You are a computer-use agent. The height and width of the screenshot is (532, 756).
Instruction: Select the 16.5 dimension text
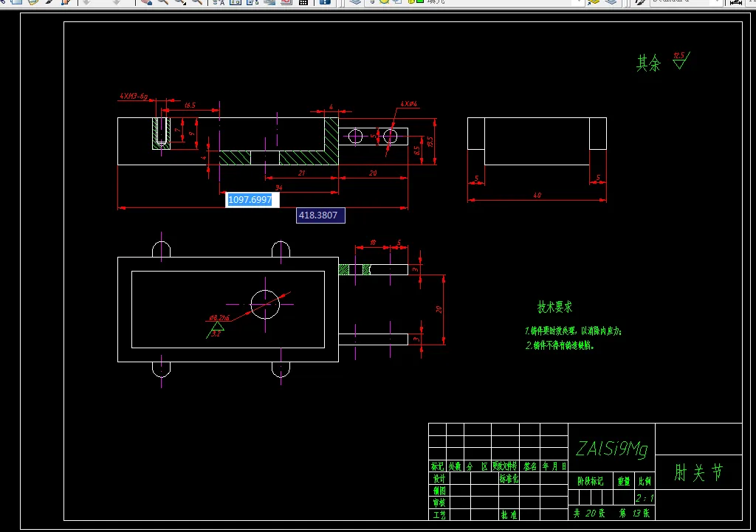tap(190, 105)
